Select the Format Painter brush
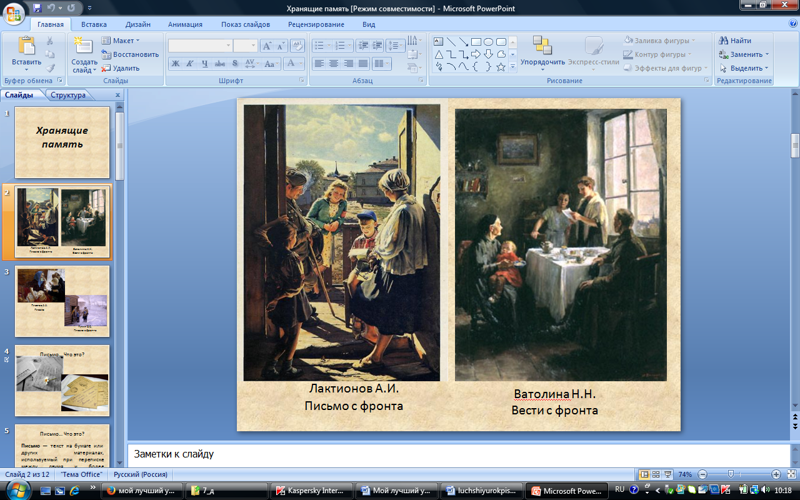 pyautogui.click(x=51, y=68)
